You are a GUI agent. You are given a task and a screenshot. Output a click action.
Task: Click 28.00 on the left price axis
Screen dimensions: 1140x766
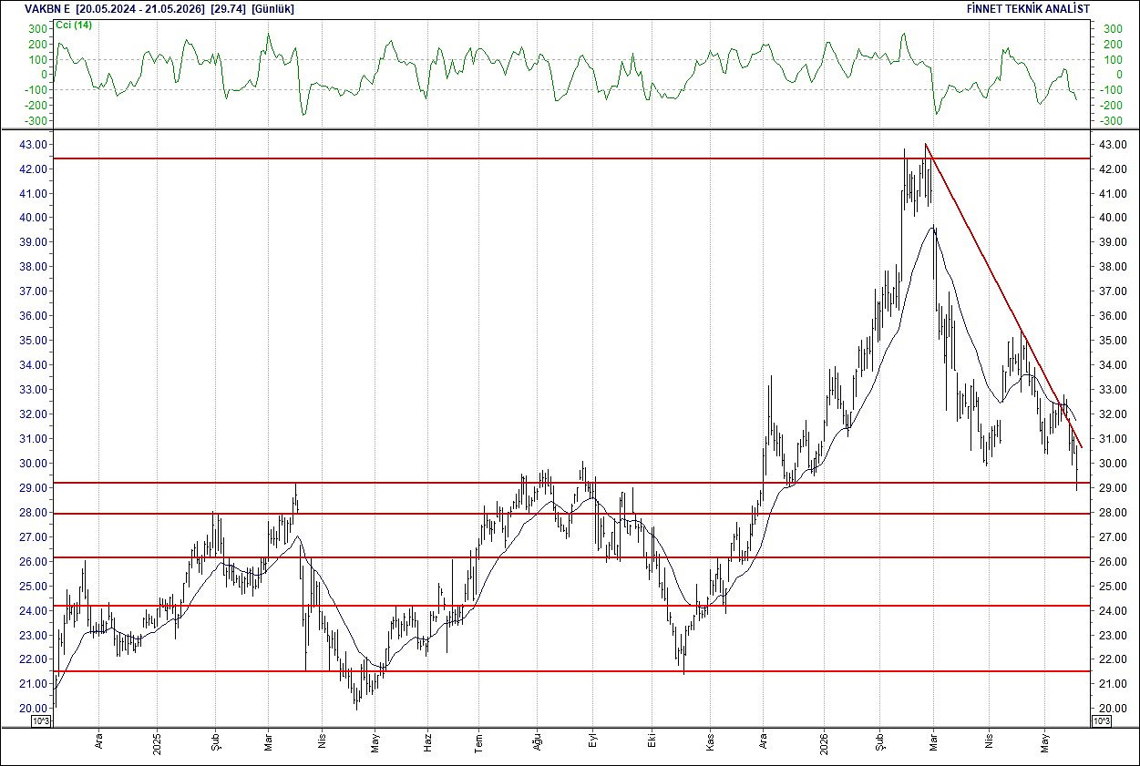33,513
